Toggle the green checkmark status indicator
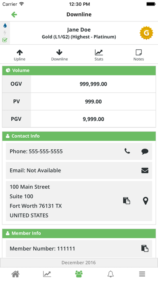This screenshot has width=158, height=281. click(x=5, y=40)
